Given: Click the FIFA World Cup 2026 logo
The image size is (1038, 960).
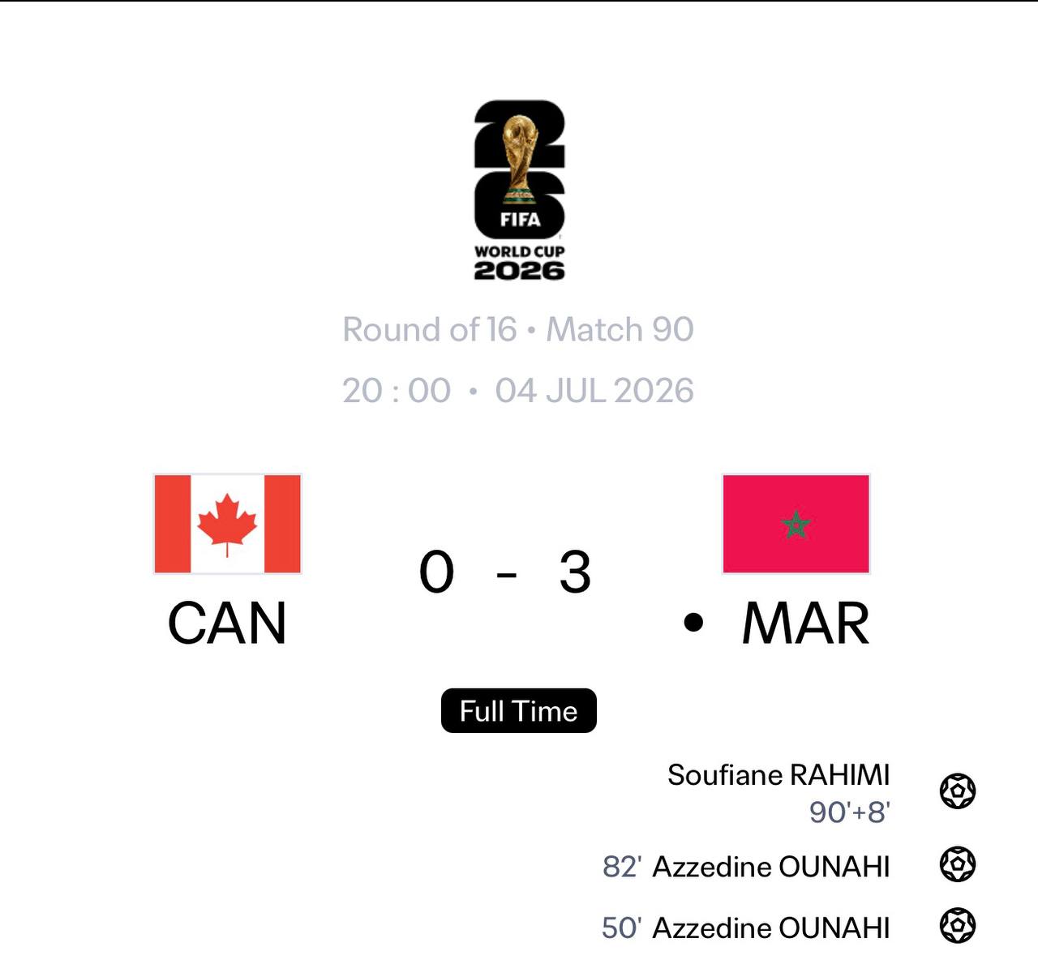Looking at the screenshot, I should (x=519, y=191).
